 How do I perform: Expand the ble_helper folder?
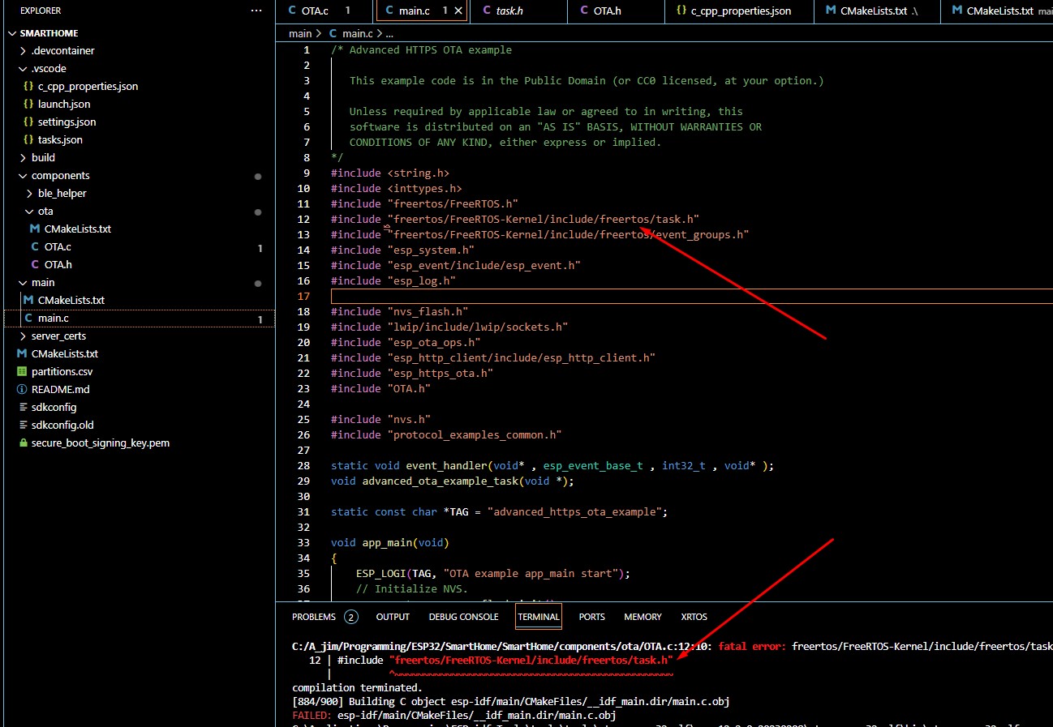click(x=28, y=193)
